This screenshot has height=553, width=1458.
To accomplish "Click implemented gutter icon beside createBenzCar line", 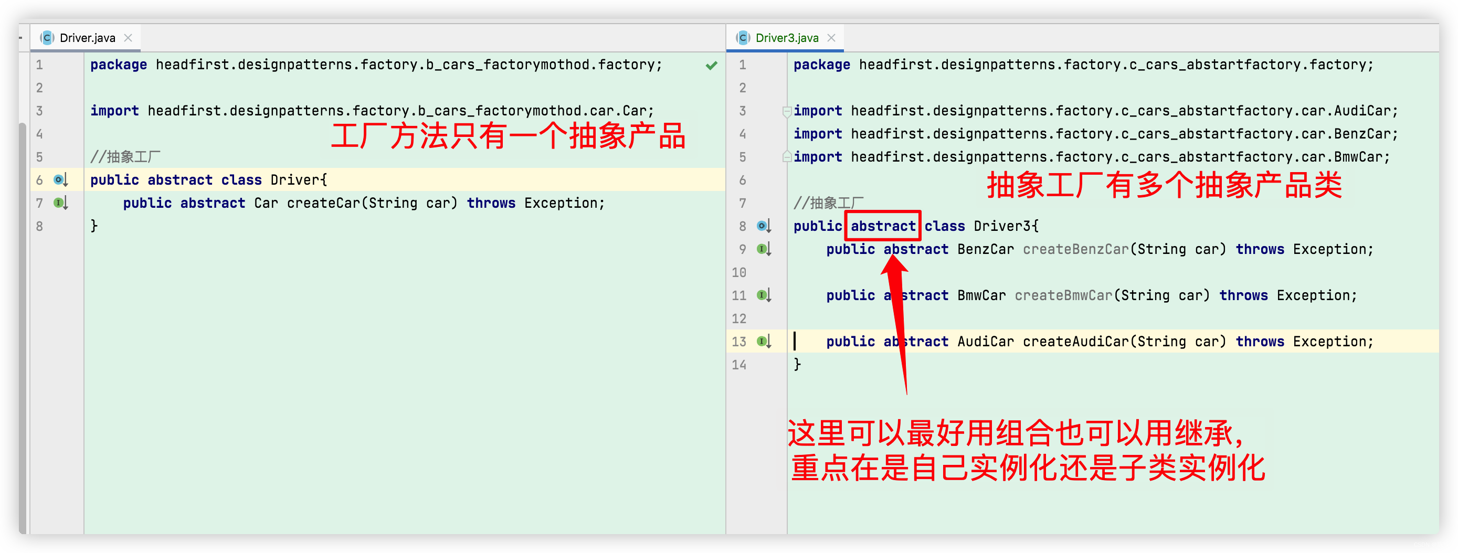I will [764, 250].
